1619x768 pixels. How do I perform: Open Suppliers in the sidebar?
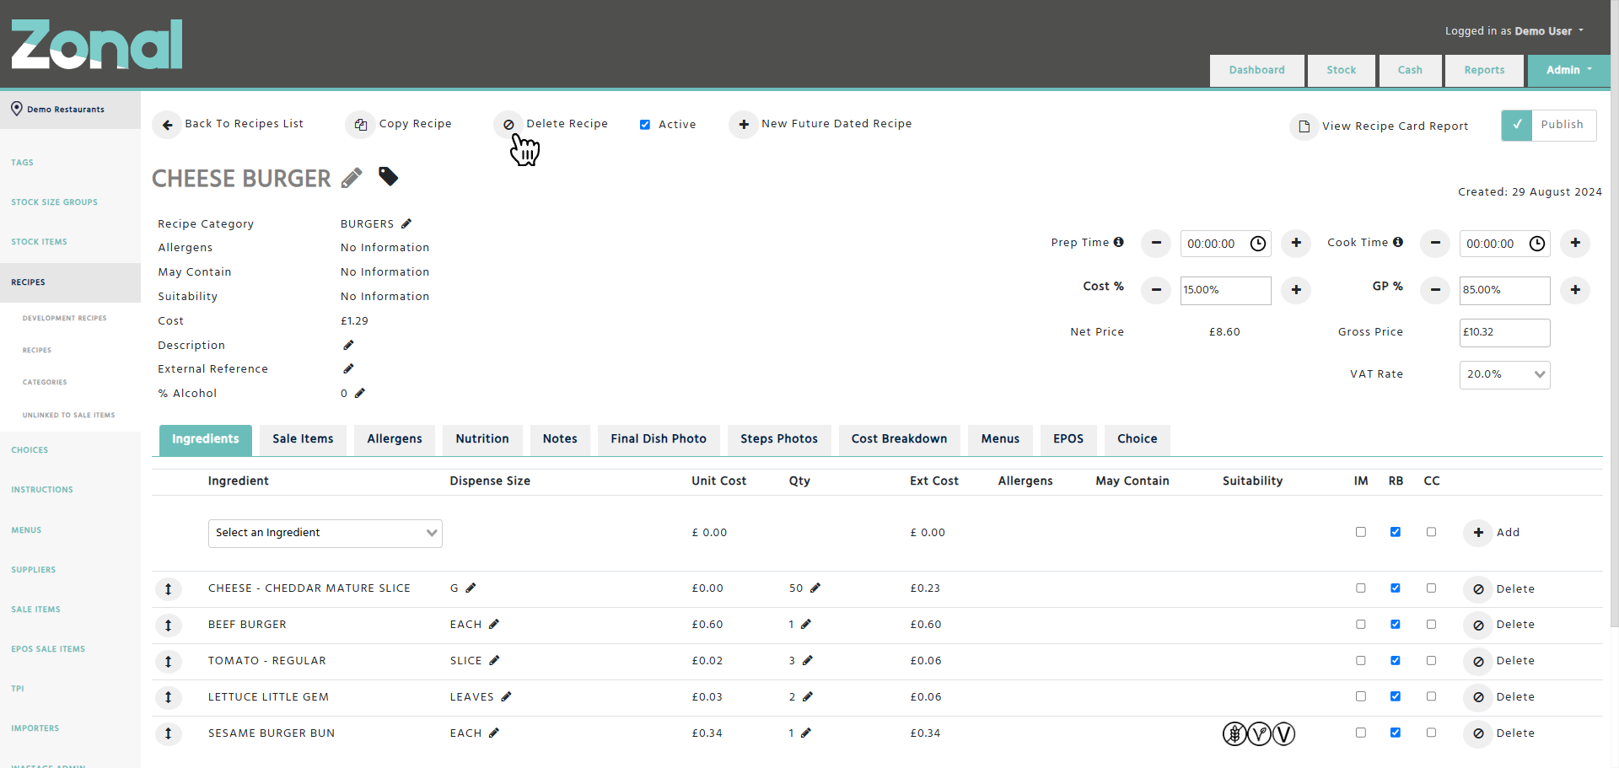33,570
